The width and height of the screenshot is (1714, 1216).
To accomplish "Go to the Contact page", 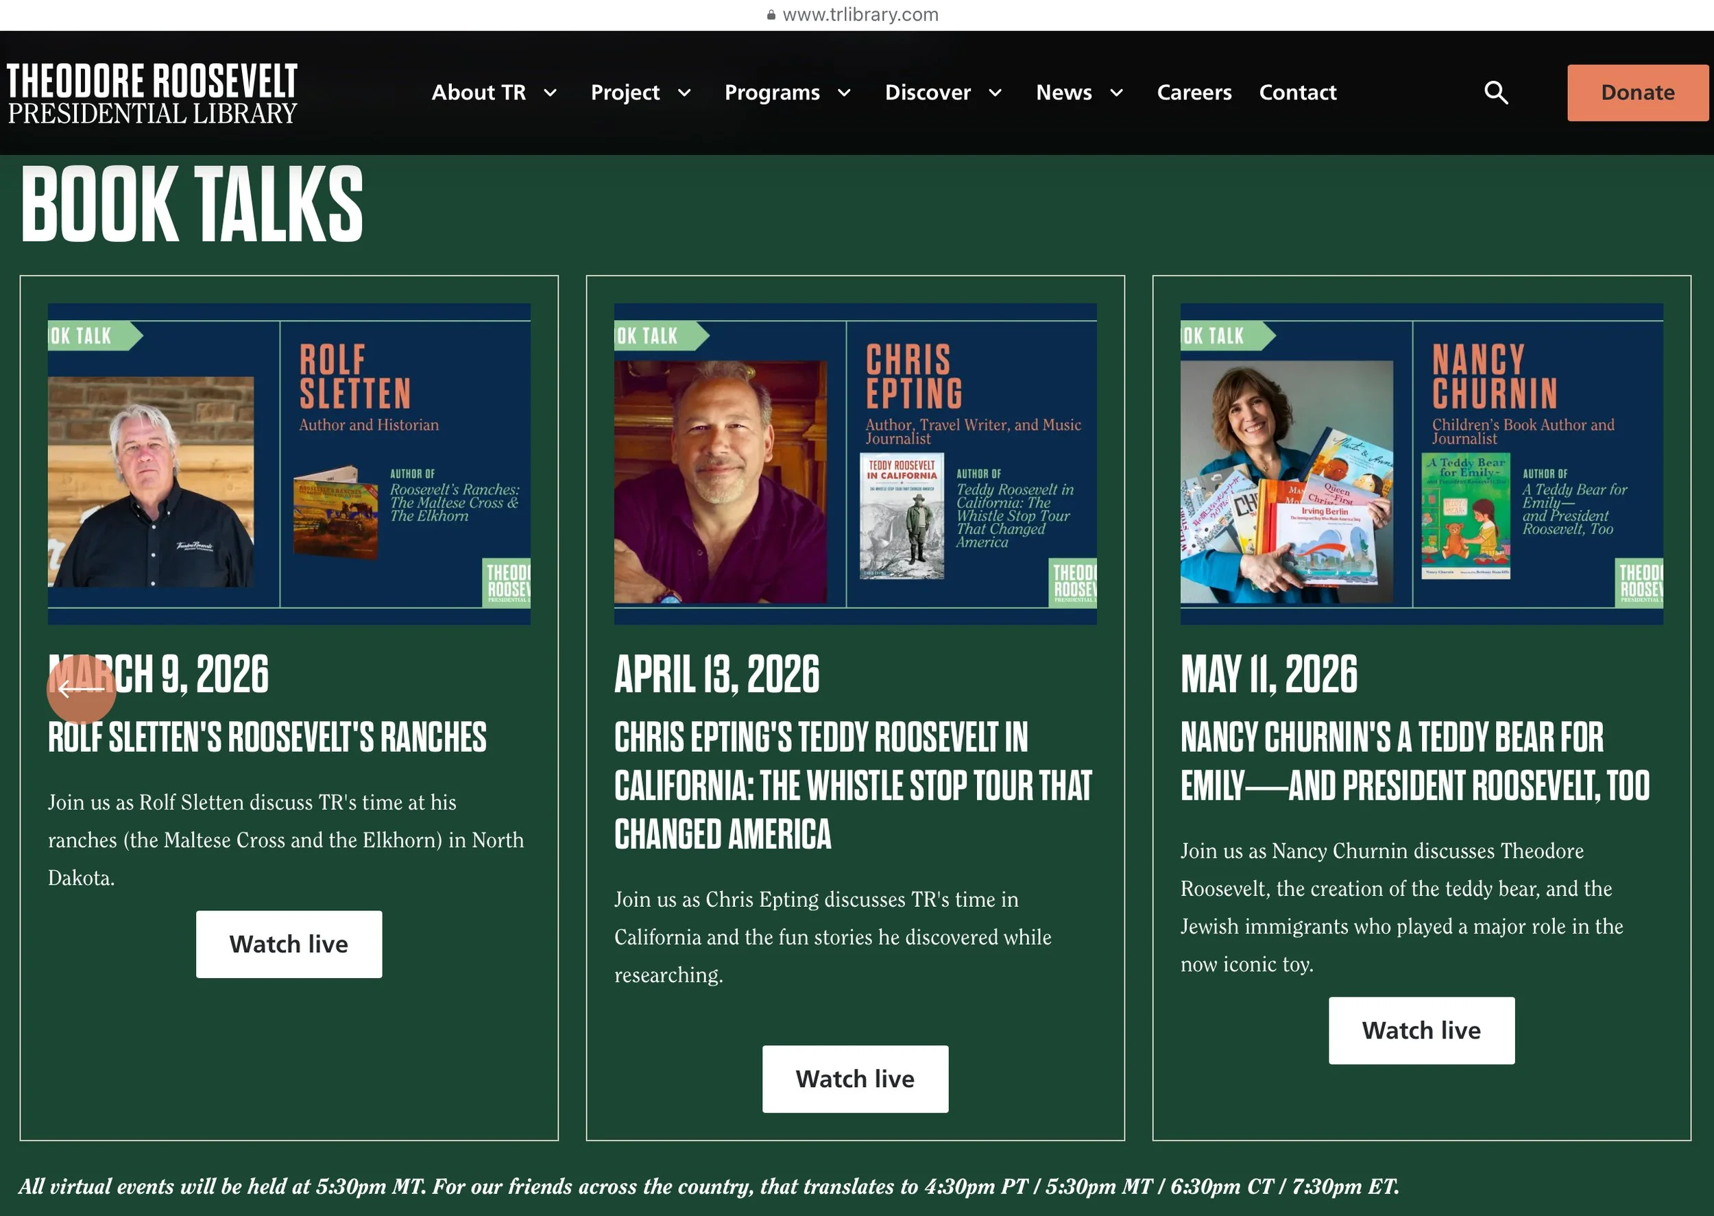I will (x=1297, y=93).
